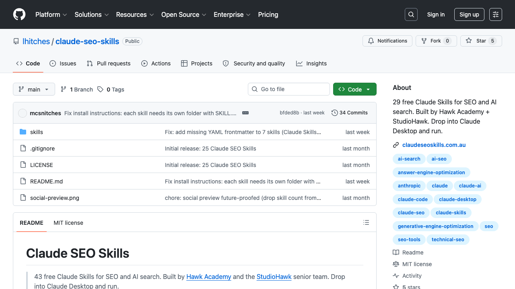Open the Hawk Academy link in README
Screen dimensions: 515x289
[x=209, y=277]
